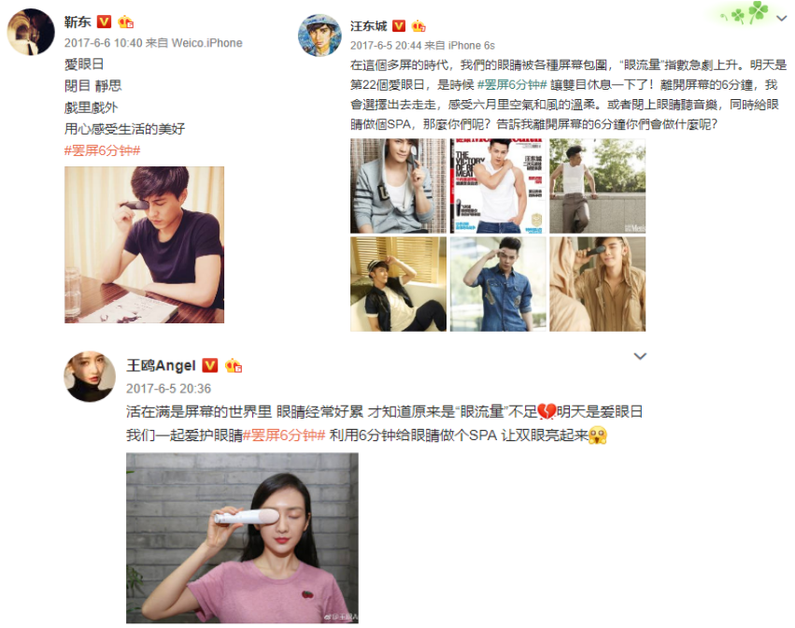The width and height of the screenshot is (795, 628).
Task: Open the #罢屏6分钟# hashtag in 汪东城's post
Action: pos(512,85)
